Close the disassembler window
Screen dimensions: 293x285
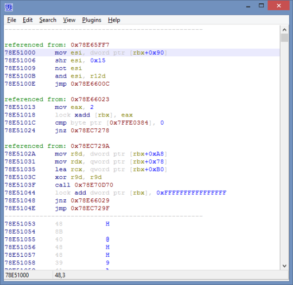click(278, 5)
